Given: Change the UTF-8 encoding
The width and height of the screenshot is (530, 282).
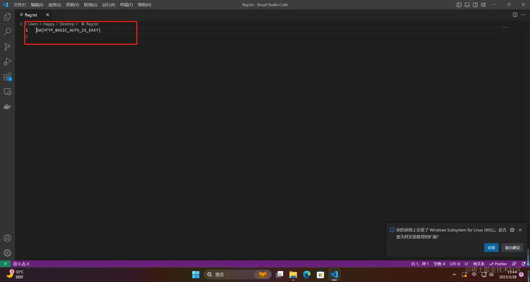Looking at the screenshot, I should pos(455,264).
